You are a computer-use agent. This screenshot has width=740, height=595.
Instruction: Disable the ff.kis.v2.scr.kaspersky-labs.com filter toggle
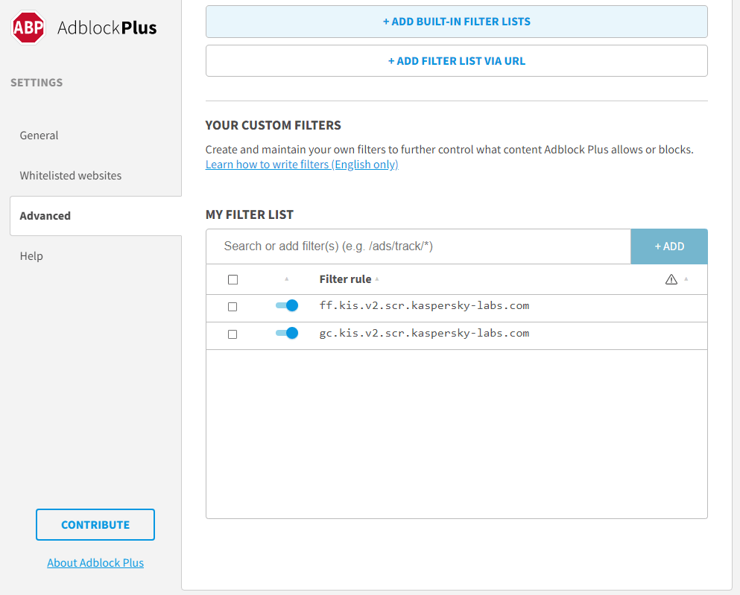point(287,305)
